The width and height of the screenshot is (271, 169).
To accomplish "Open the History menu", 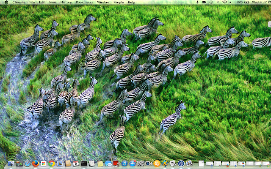I will 66,2.
